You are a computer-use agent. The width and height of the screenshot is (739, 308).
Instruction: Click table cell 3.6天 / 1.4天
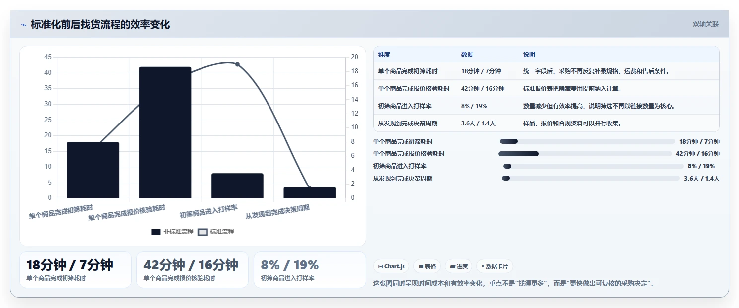478,123
